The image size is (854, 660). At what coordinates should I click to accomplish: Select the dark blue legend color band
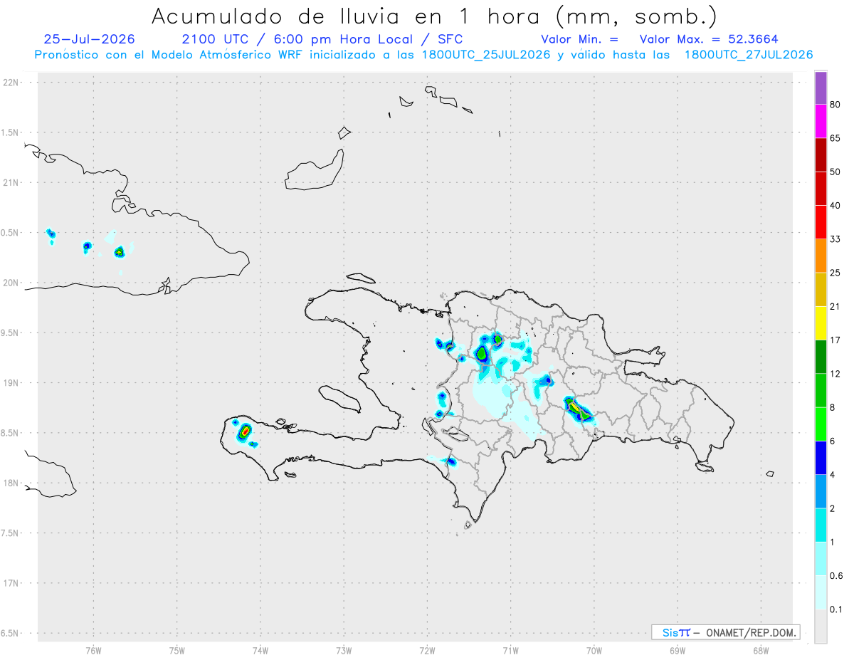[821, 458]
